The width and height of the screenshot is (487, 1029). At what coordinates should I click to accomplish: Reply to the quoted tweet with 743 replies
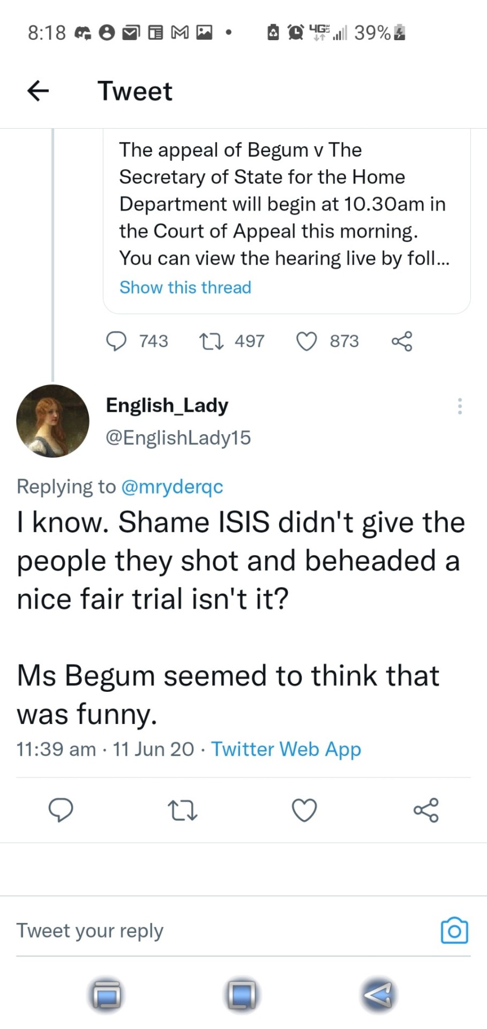[116, 341]
